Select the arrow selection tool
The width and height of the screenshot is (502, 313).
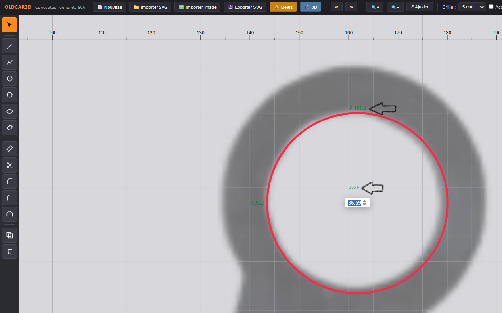(x=10, y=25)
